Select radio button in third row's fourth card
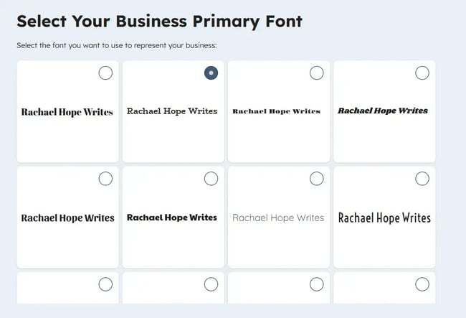Image resolution: width=466 pixels, height=318 pixels. (422, 284)
